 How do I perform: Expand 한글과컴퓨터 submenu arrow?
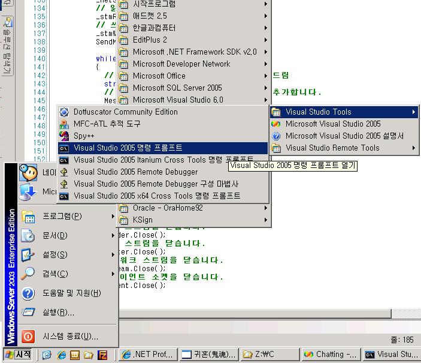click(x=265, y=28)
